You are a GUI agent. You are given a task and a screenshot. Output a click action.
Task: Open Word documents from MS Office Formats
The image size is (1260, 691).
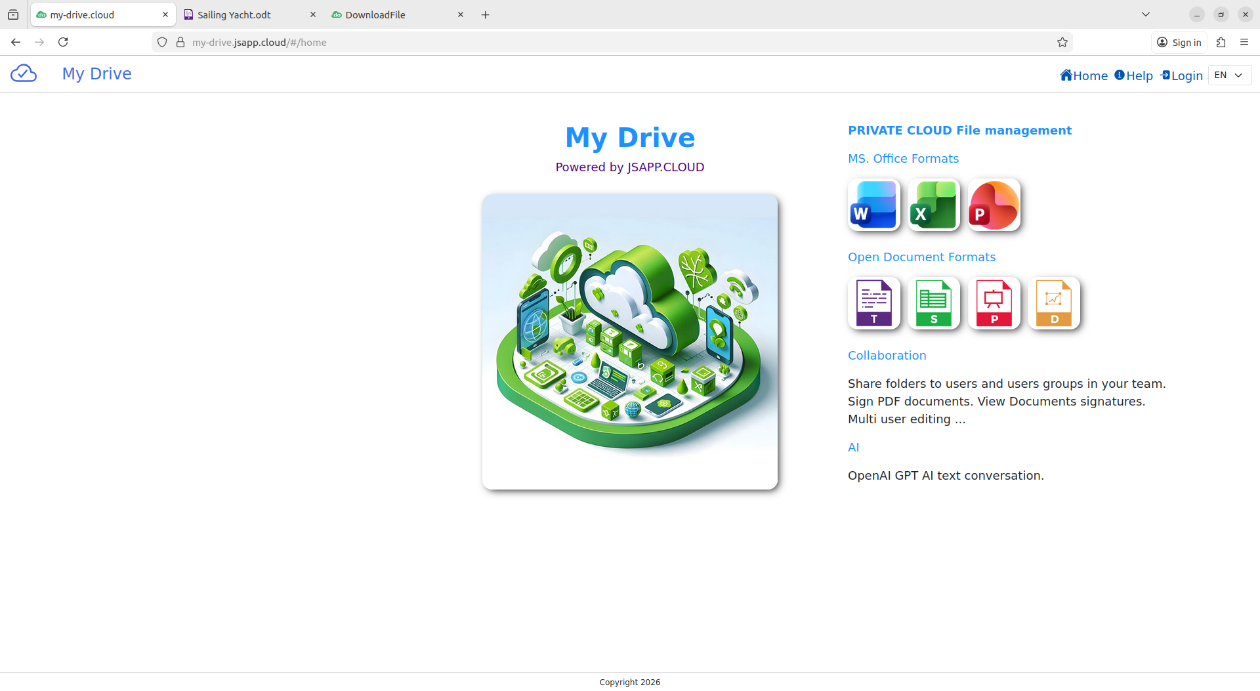pos(873,205)
